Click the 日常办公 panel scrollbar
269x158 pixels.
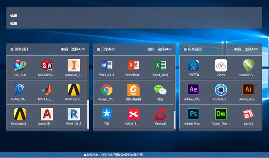click(175, 92)
